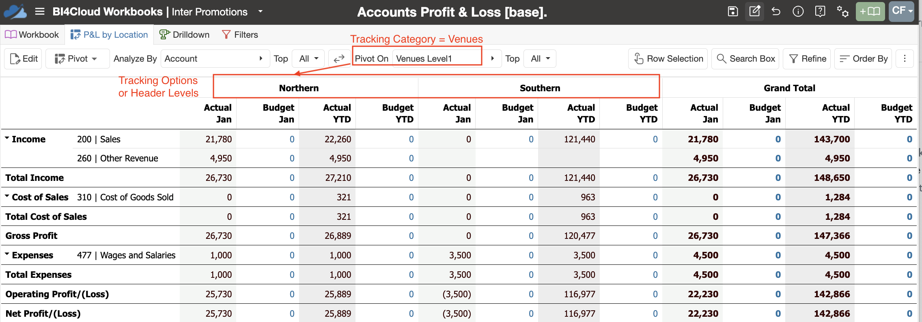Select the 477 | Wages and Salaries row
This screenshot has height=322, width=922.
(126, 255)
